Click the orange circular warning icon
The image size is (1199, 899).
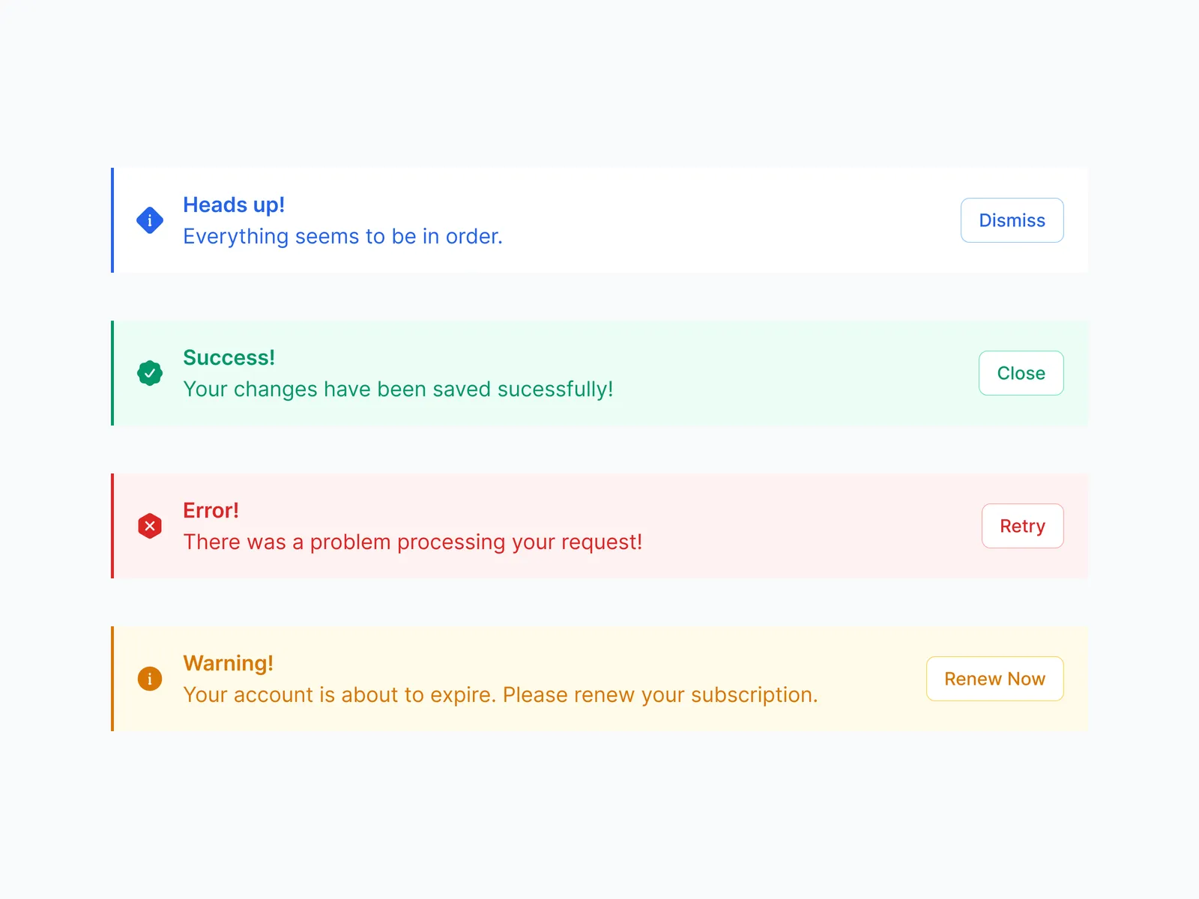point(150,679)
